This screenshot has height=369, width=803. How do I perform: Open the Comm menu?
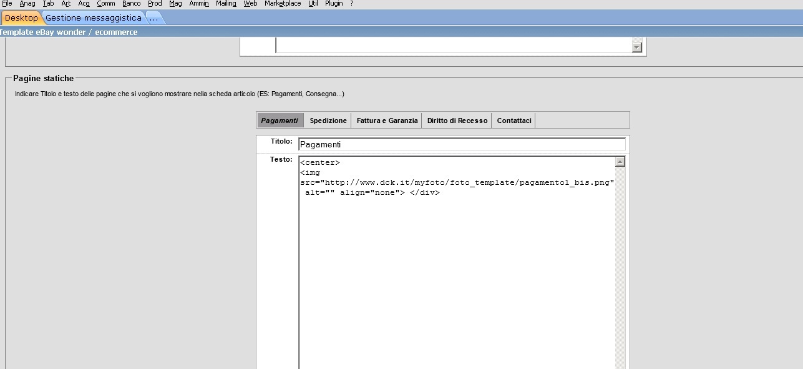(106, 4)
